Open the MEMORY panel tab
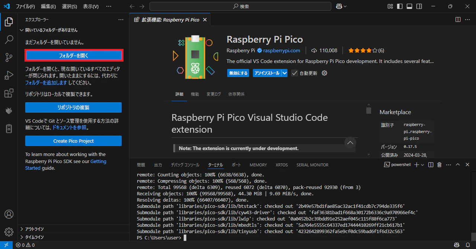 pyautogui.click(x=258, y=165)
